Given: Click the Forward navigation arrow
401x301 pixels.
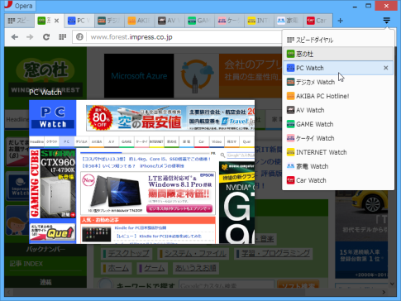Looking at the screenshot, I should coord(30,37).
